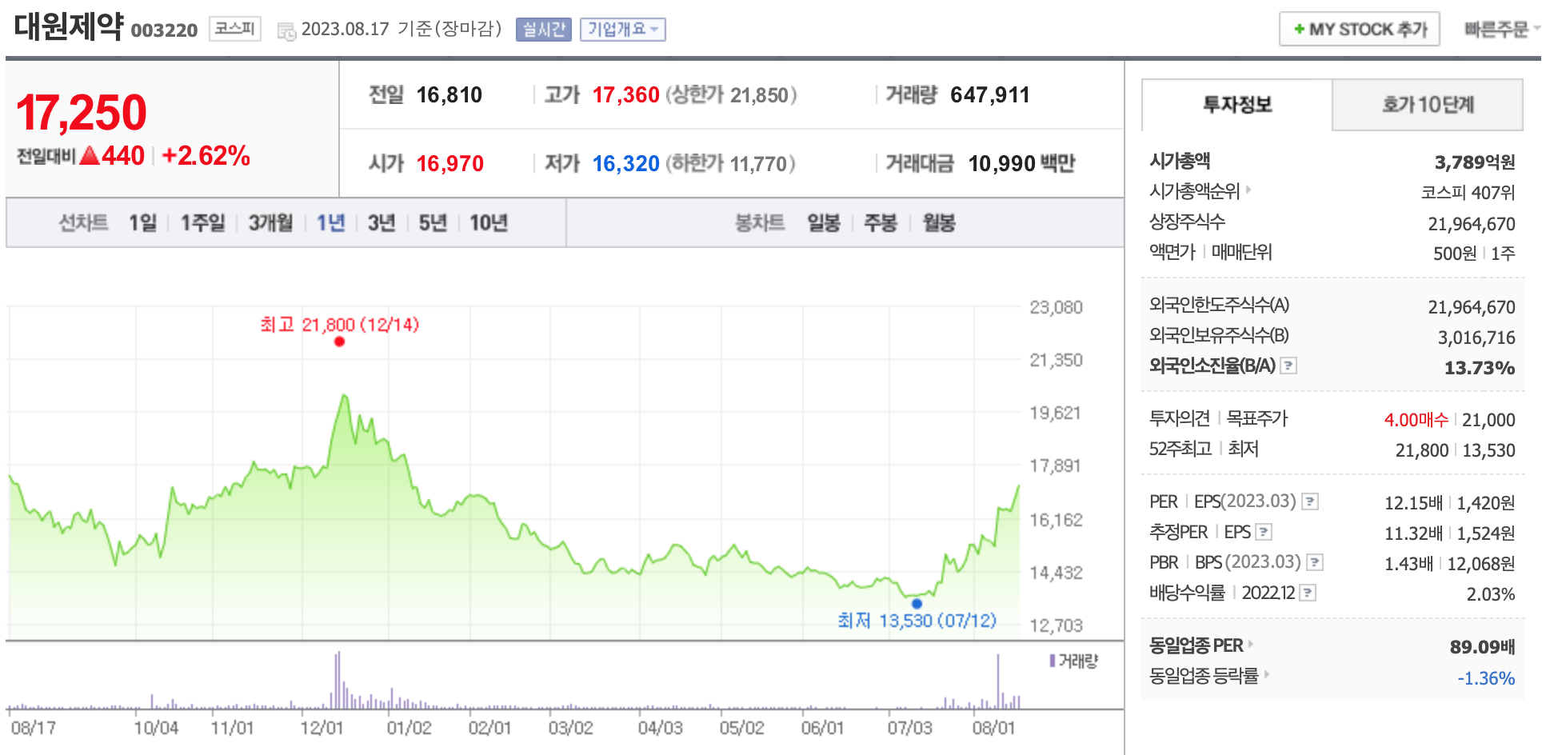Image resolution: width=1550 pixels, height=755 pixels.
Task: Click the 목표주가 label
Action: point(1257,417)
